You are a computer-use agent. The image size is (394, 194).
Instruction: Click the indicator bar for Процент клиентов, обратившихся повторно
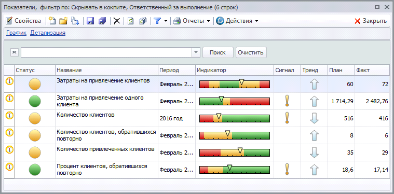click(235, 169)
